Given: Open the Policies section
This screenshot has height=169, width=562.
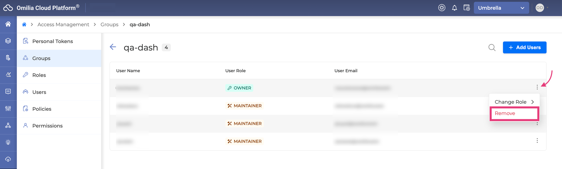Looking at the screenshot, I should pos(42,109).
